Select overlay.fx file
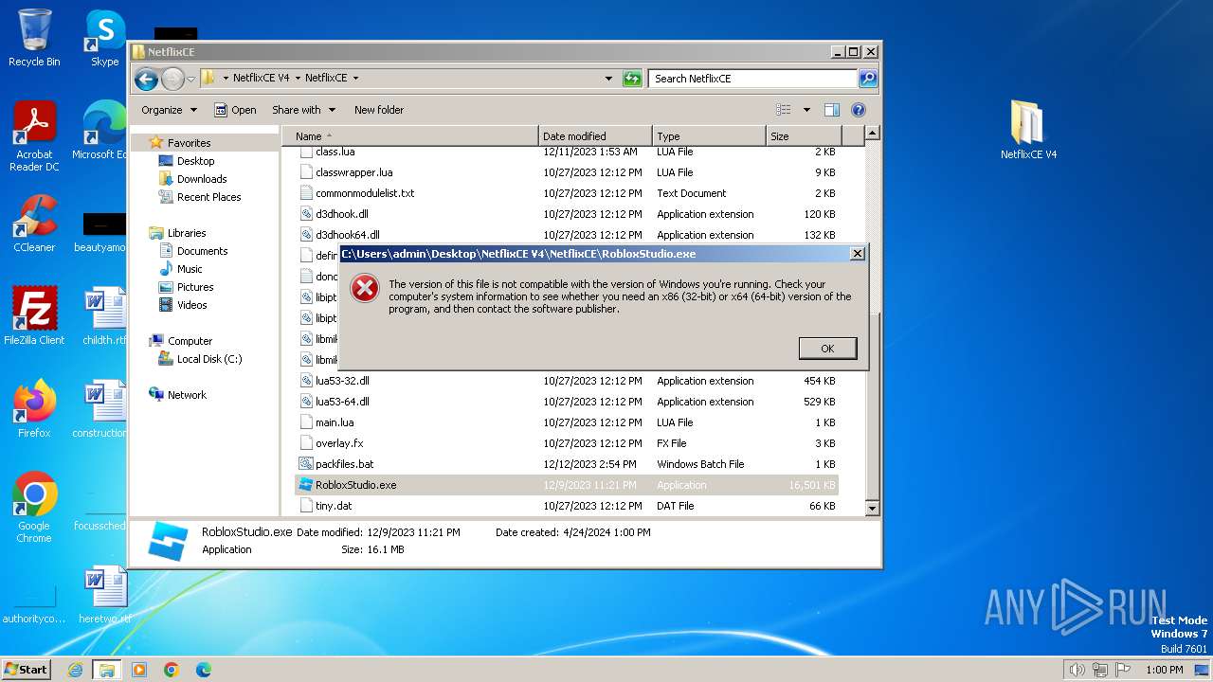Viewport: 1213px width, 682px height. point(567,443)
